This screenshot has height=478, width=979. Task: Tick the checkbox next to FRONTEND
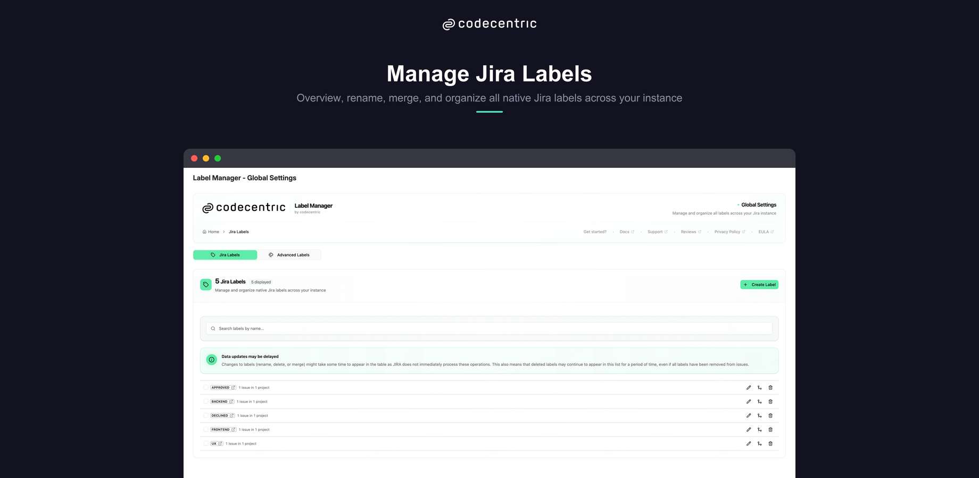coord(206,429)
